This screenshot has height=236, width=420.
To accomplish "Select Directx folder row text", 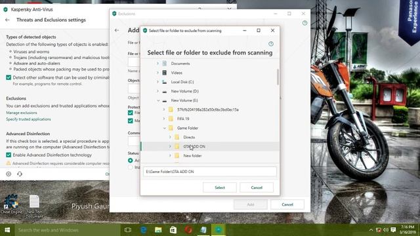I will [x=189, y=137].
